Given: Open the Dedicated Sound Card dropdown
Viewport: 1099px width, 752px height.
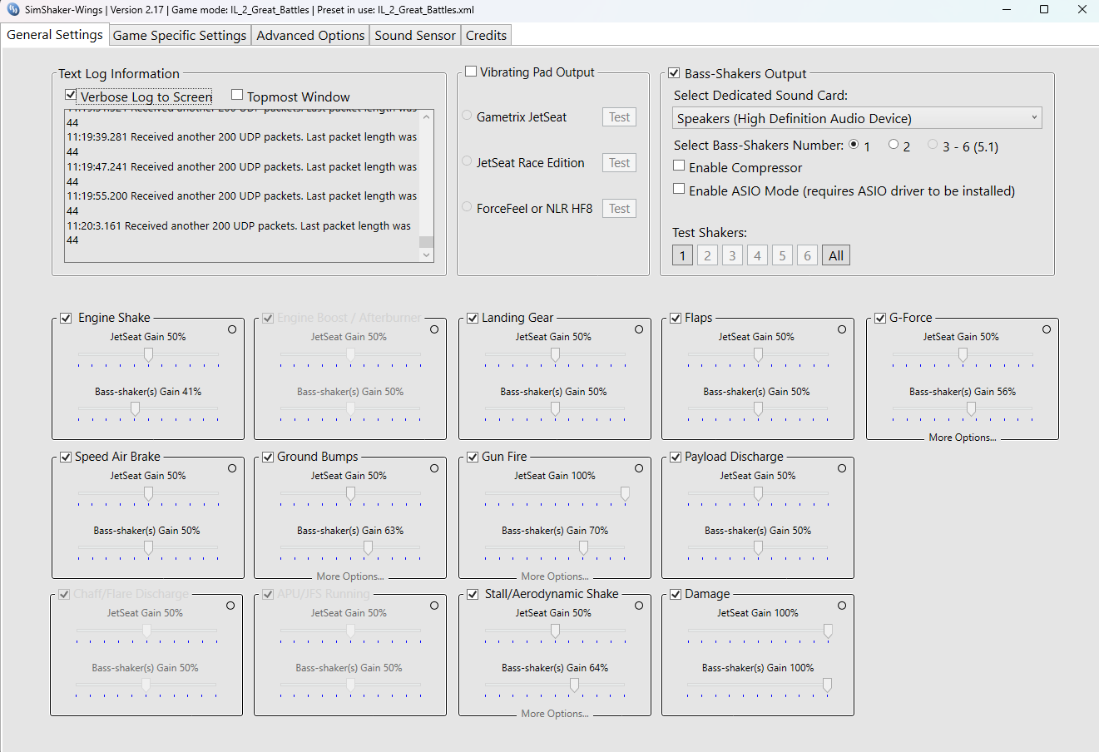Looking at the screenshot, I should 857,118.
